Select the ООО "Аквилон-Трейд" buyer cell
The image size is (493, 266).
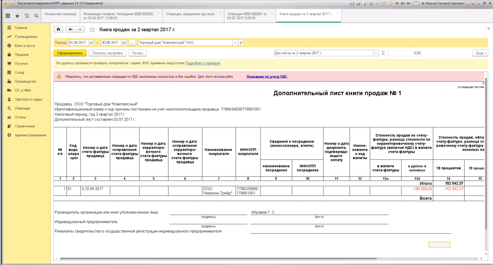pyautogui.click(x=219, y=191)
